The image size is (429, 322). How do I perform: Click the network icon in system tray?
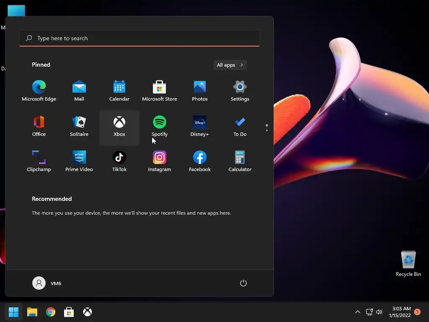coord(370,312)
